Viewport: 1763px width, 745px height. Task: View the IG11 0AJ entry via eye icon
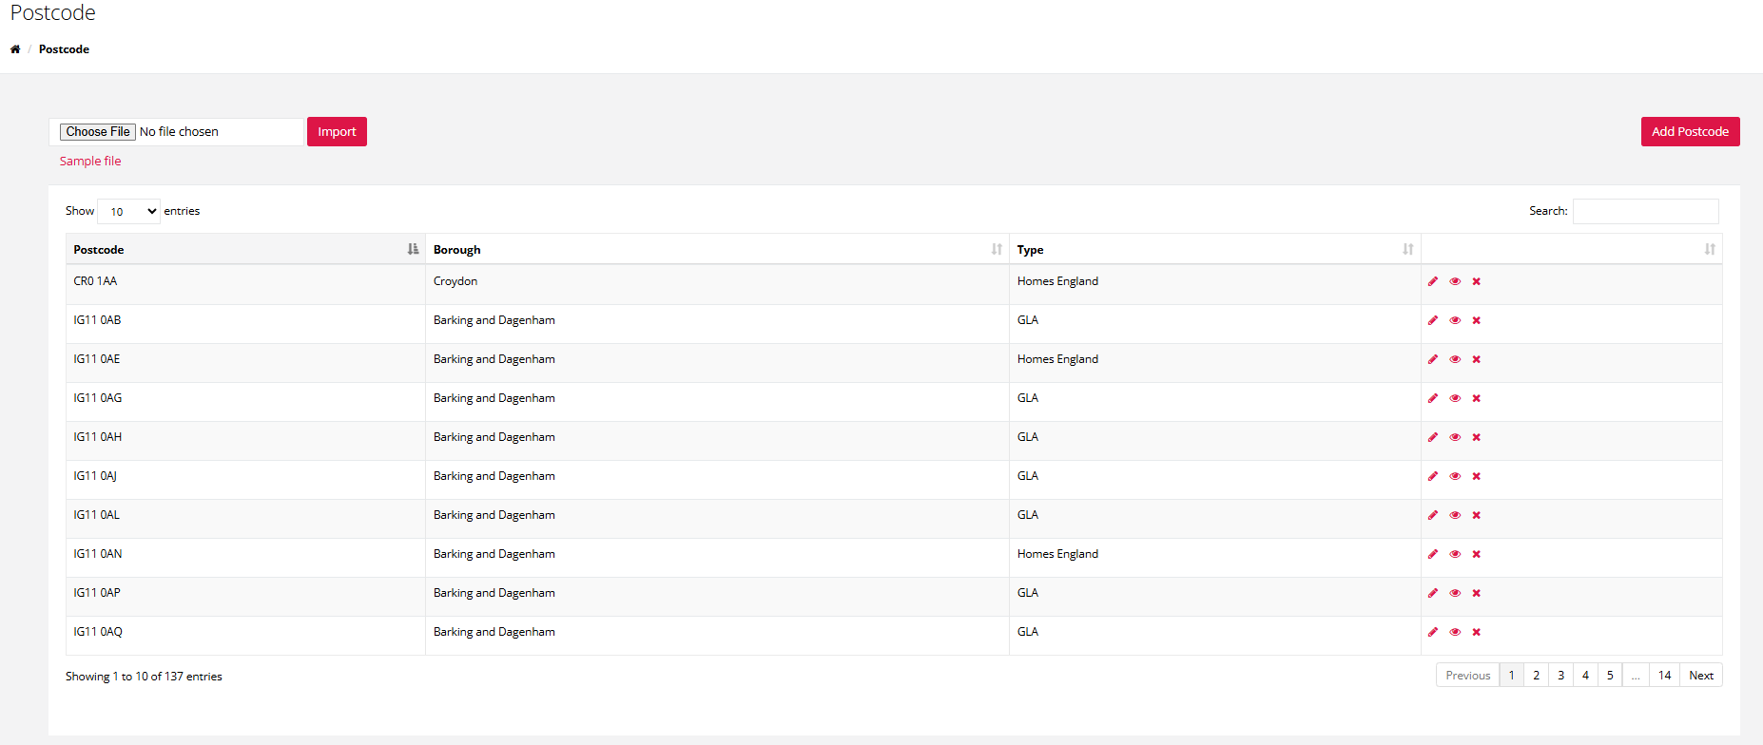coord(1455,476)
